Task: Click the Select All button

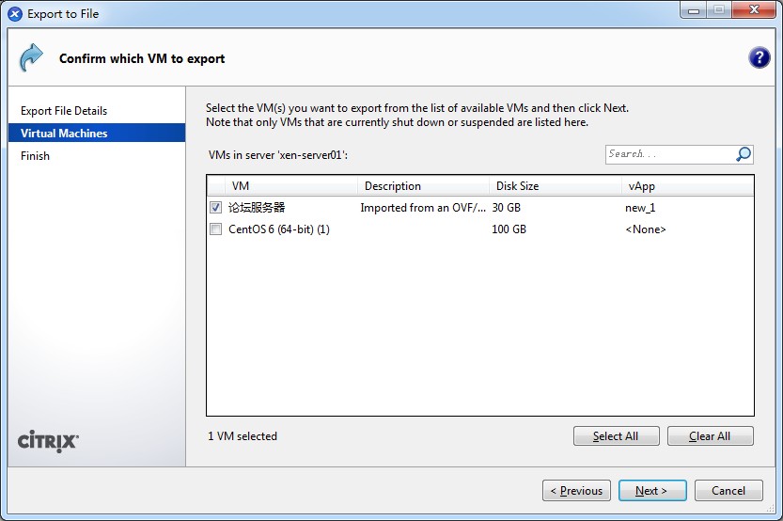Action: coord(617,436)
